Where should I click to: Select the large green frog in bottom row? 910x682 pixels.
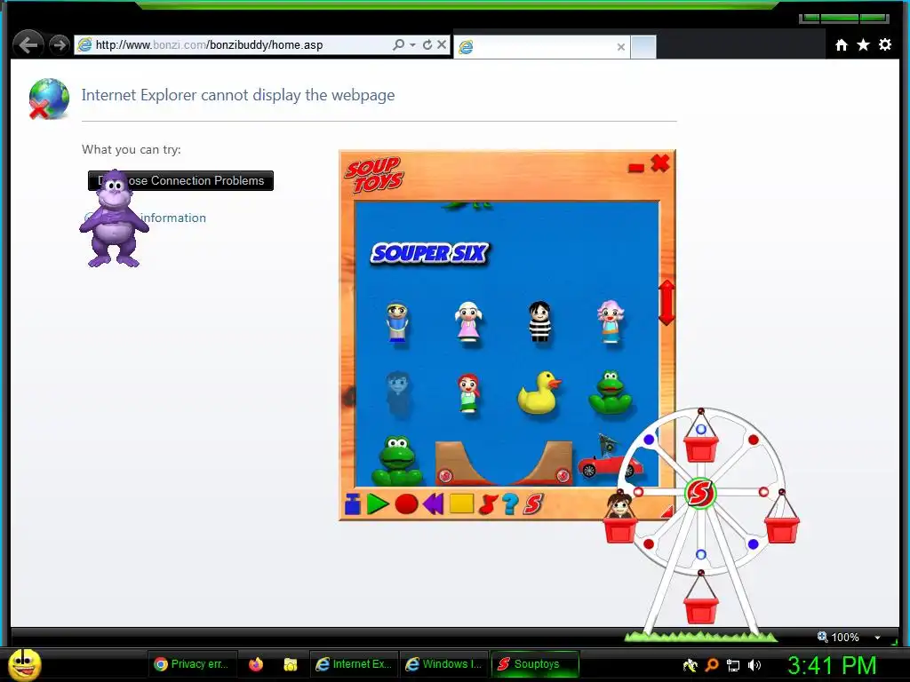coord(397,461)
